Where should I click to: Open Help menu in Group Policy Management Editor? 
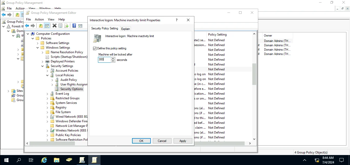pos(62,19)
